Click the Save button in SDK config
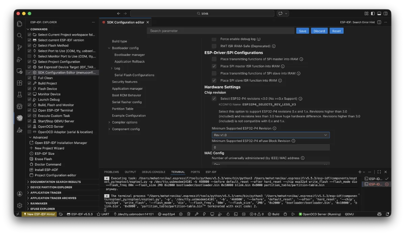405x235 pixels. pyautogui.click(x=302, y=31)
